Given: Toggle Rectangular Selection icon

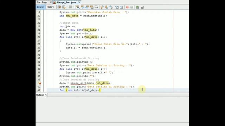Looking at the screenshot, I should click(x=96, y=7).
